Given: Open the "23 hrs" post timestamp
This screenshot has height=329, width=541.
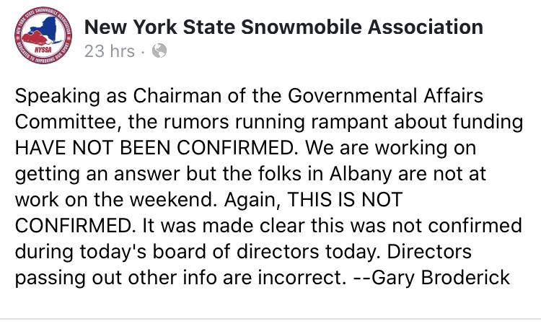Looking at the screenshot, I should point(110,51).
